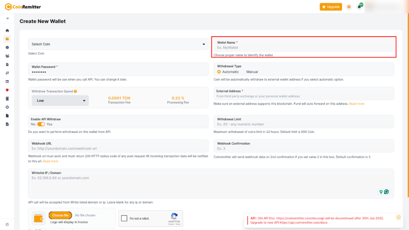Image resolution: width=409 pixels, height=230 pixels.
Task: Toggle the Enable API Withdraw switch
Action: click(x=41, y=124)
